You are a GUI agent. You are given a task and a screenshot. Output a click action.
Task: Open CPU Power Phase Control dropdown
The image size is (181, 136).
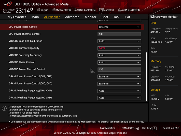119,27
